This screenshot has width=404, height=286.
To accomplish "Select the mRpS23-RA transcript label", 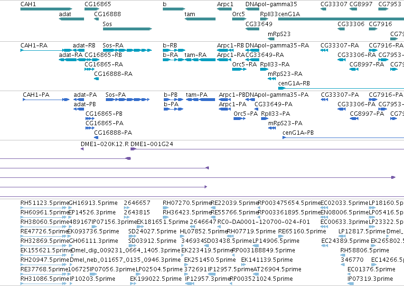I will point(285,74).
